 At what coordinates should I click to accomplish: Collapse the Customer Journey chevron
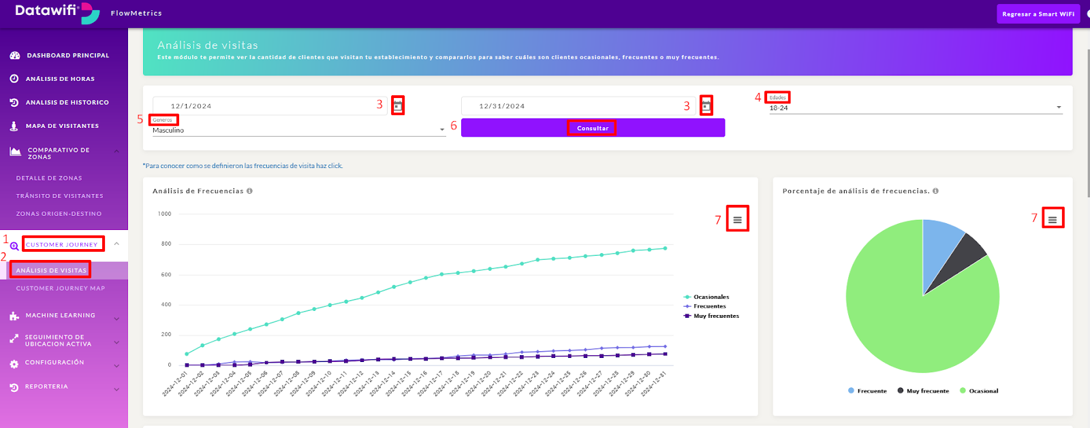tap(116, 244)
